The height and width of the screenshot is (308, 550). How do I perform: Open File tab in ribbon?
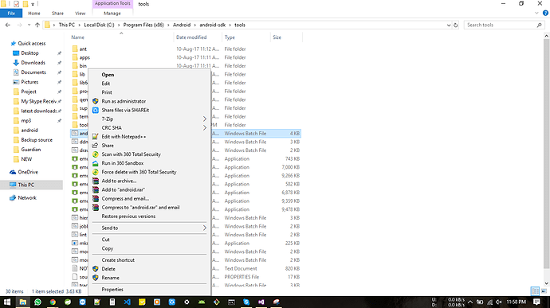pos(11,14)
